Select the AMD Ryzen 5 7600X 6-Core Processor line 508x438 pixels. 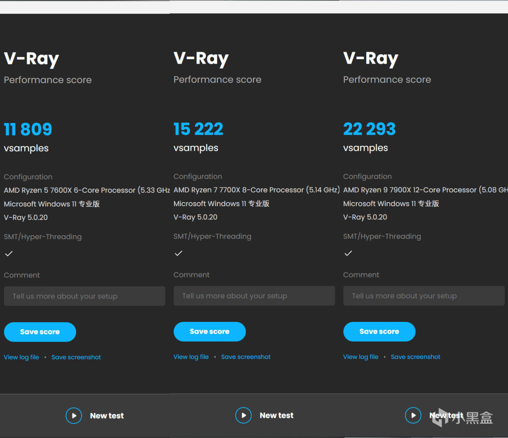click(87, 190)
